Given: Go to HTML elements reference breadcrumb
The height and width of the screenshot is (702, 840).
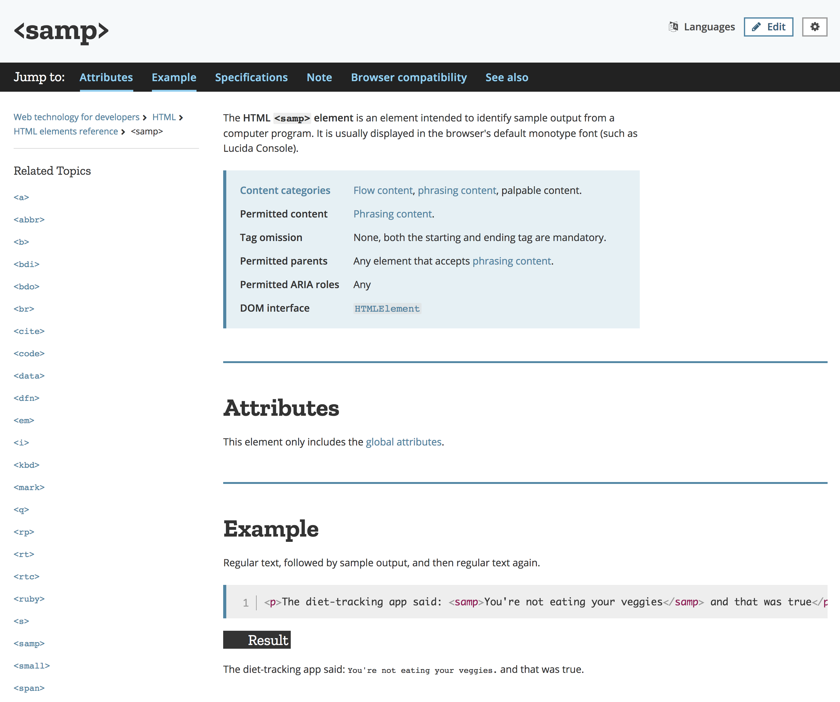Looking at the screenshot, I should (x=66, y=132).
